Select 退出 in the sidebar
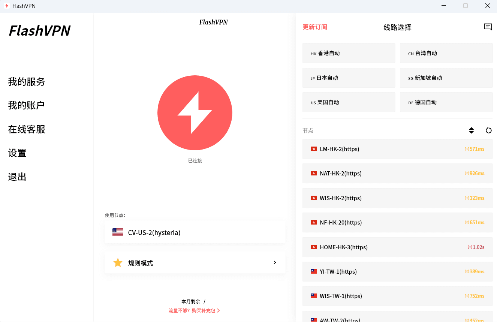The width and height of the screenshot is (497, 322). 17,177
